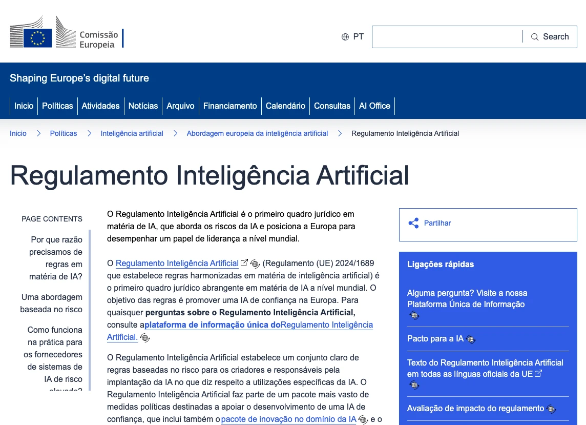The width and height of the screenshot is (586, 425).
Task: Click Shaping Europe's digital future banner
Action: tap(79, 78)
